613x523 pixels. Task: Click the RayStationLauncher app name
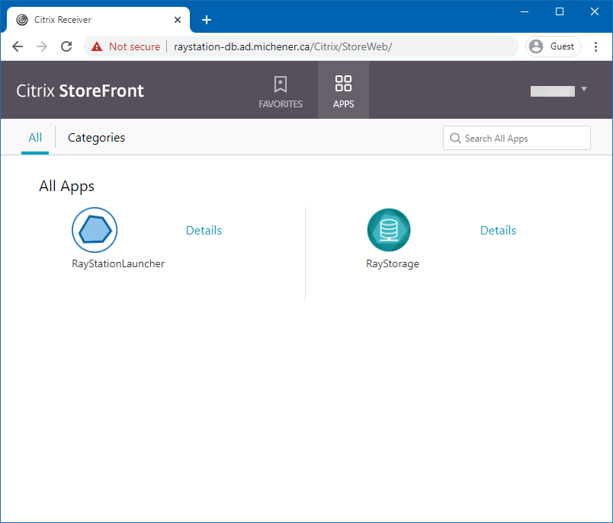[x=118, y=264]
